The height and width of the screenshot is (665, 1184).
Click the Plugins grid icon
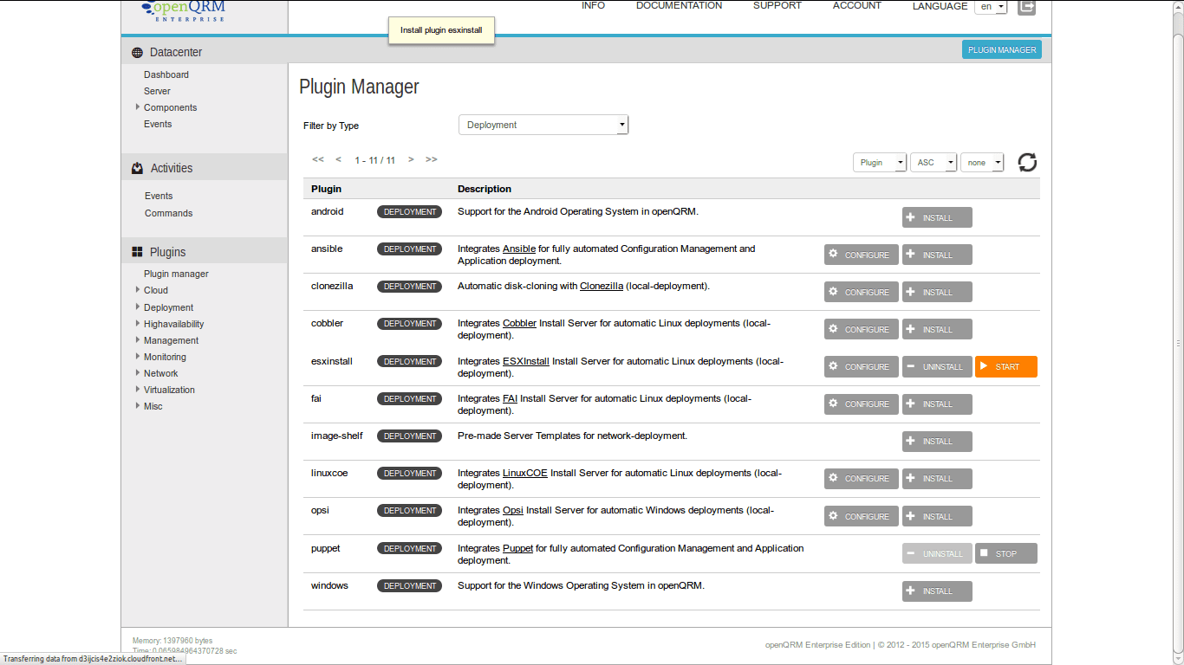coord(137,252)
